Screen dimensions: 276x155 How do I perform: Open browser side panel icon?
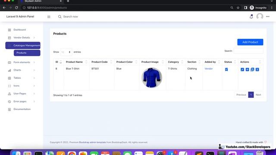[x=245, y=8]
